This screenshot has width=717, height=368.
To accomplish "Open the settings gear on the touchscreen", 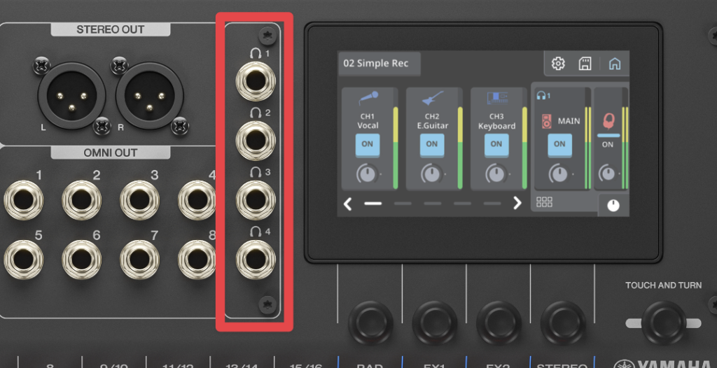I will (x=558, y=64).
